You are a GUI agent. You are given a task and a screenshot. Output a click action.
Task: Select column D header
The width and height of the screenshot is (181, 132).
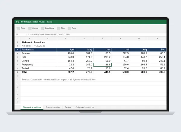pyautogui.click(x=84, y=38)
